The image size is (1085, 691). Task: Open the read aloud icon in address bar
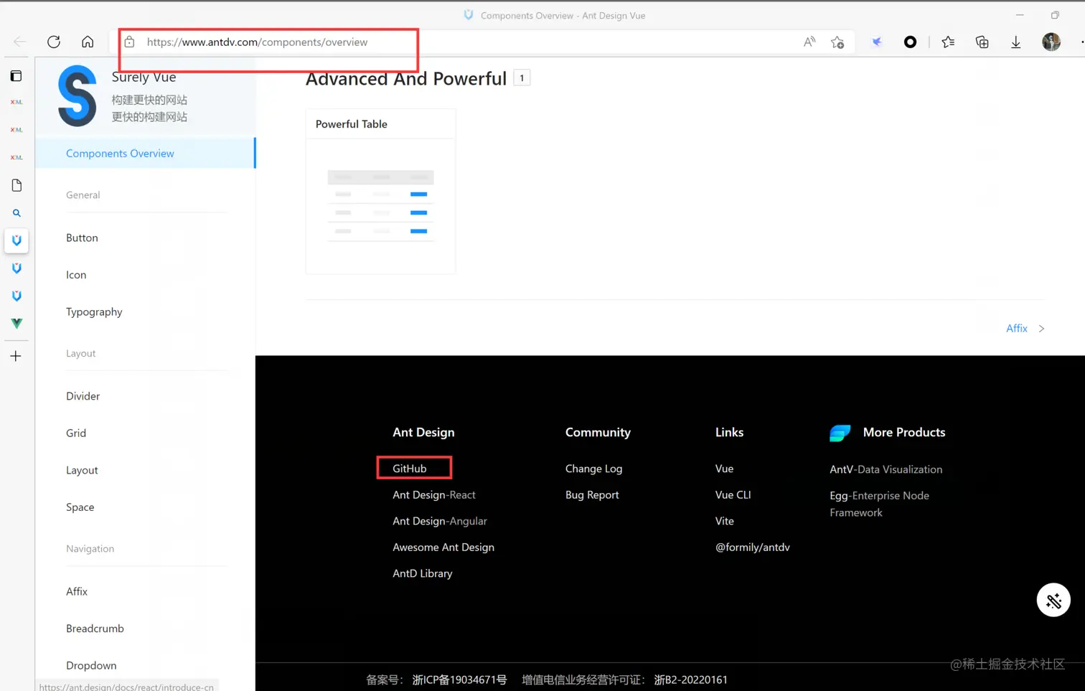[809, 42]
